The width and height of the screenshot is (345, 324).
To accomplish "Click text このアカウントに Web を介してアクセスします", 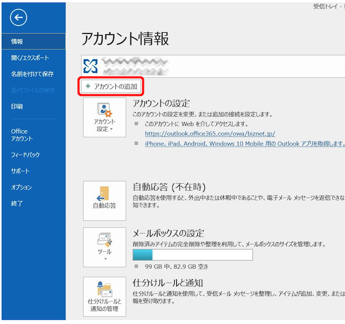I will point(196,124).
